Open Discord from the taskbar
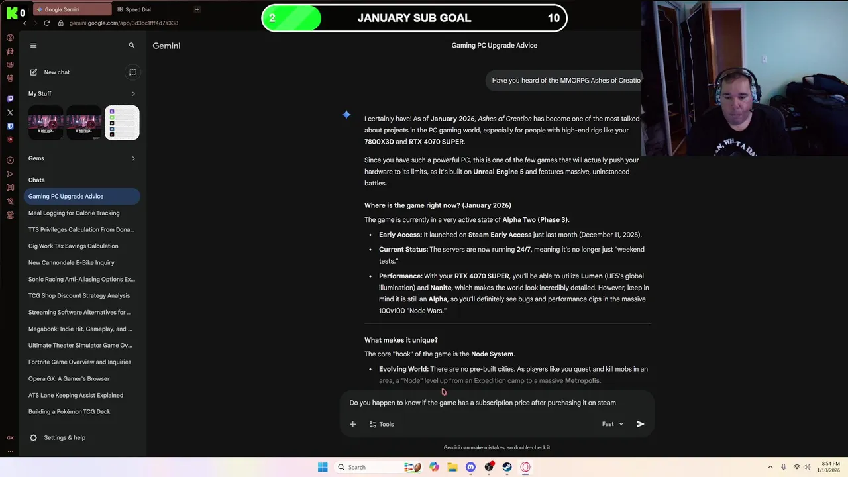The width and height of the screenshot is (848, 477). (470, 467)
